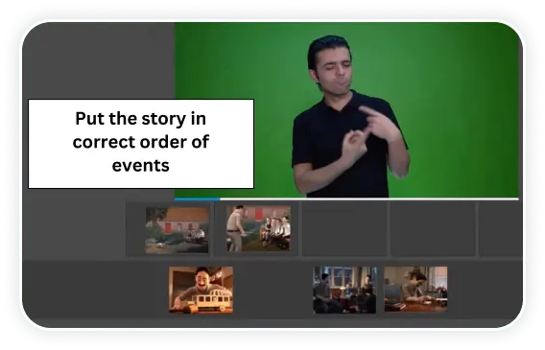This screenshot has width=545, height=350.
Task: Select the thumbnail of the house exterior
Action: pos(177,230)
